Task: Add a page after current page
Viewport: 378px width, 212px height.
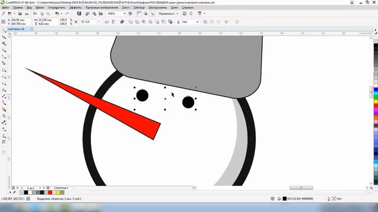Action: 48,188
